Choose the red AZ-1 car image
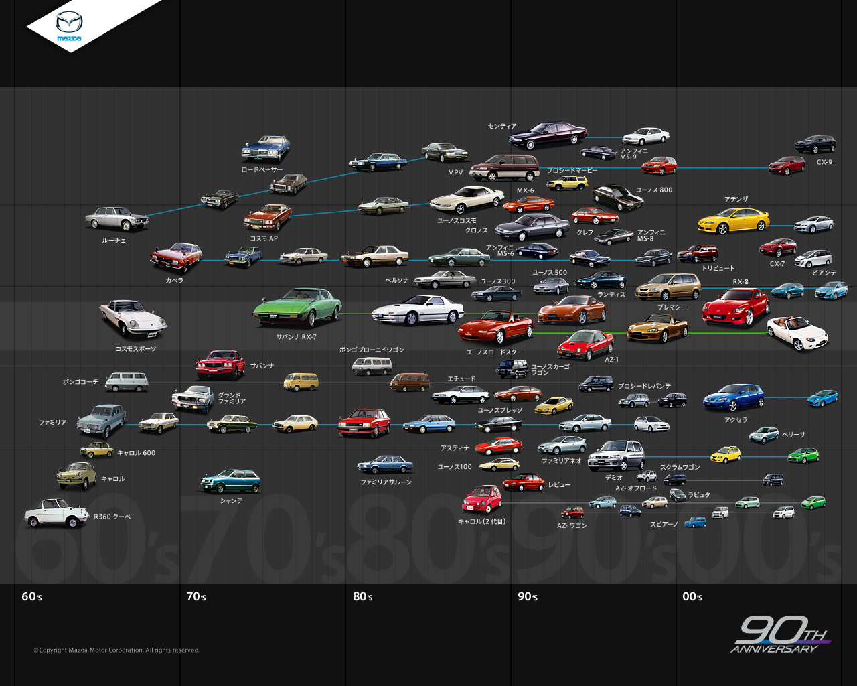Image resolution: width=857 pixels, height=686 pixels. pyautogui.click(x=586, y=344)
